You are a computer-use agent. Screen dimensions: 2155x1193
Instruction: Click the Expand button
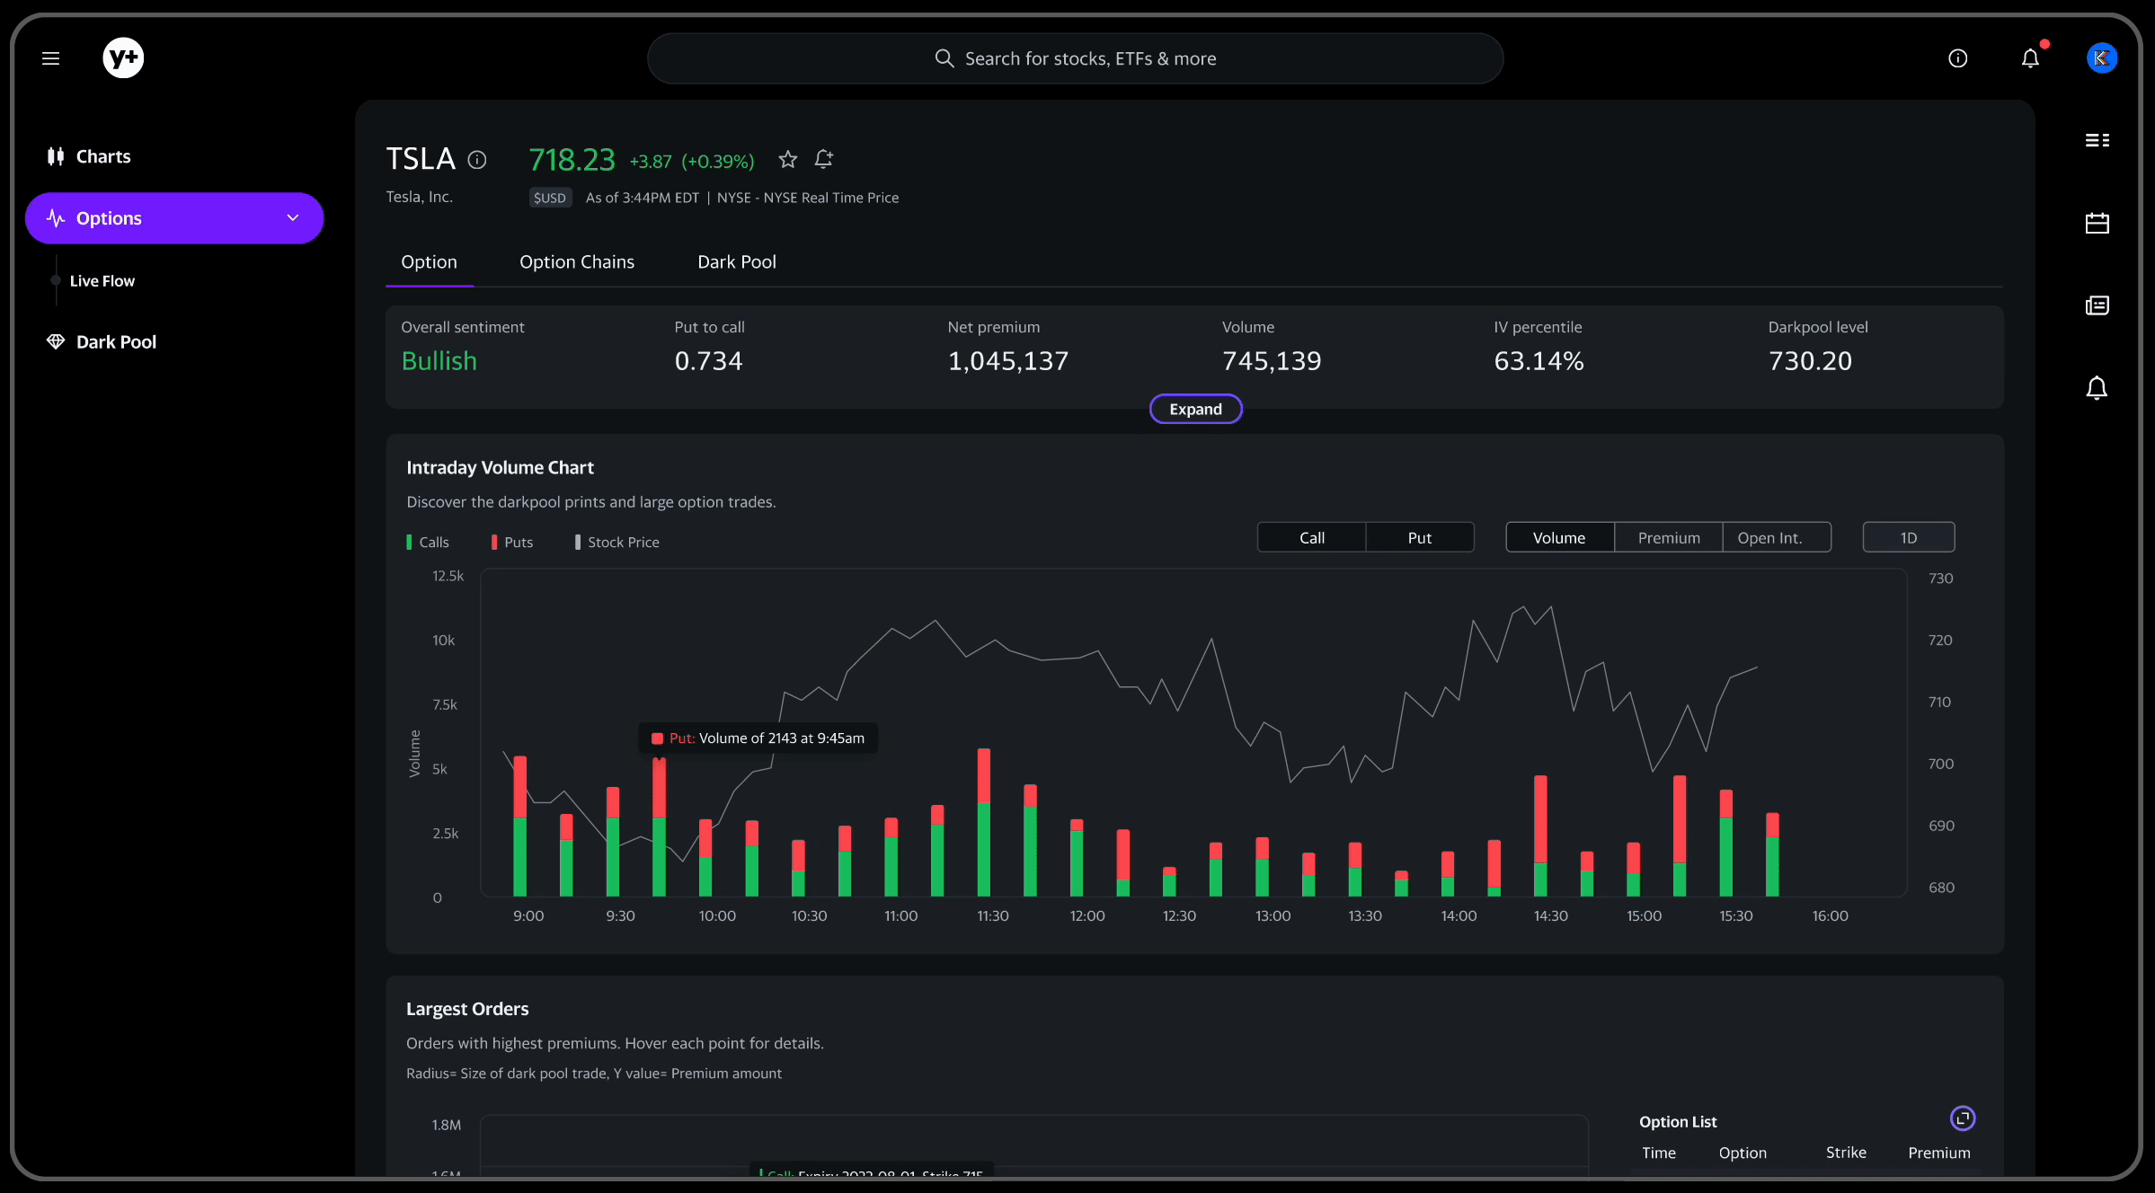pyautogui.click(x=1195, y=409)
